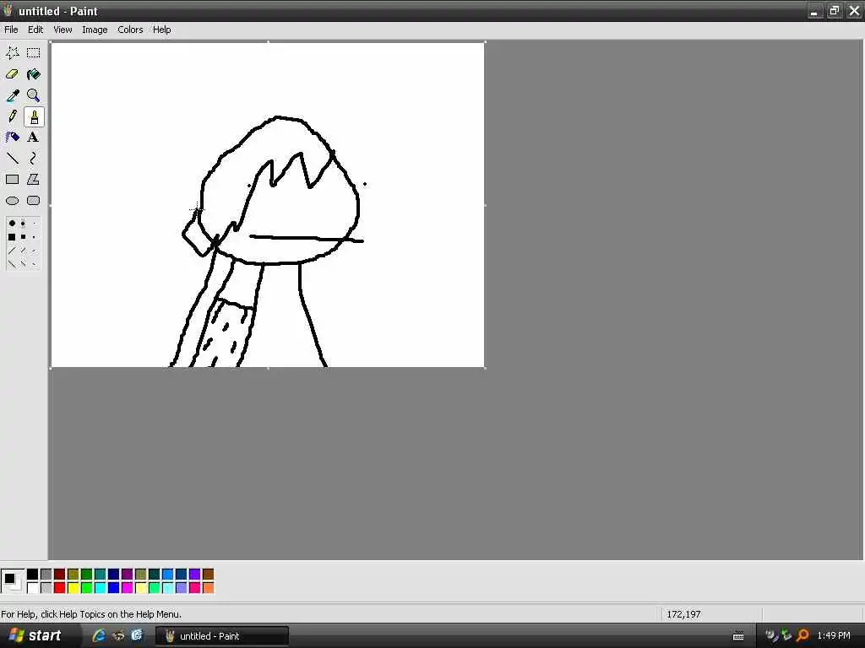Pick the brown color swatch

click(208, 575)
